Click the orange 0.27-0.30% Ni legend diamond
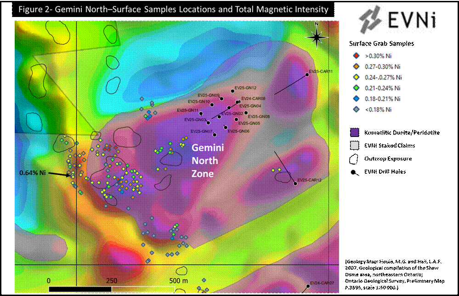This screenshot has width=459, height=296. coord(357,66)
